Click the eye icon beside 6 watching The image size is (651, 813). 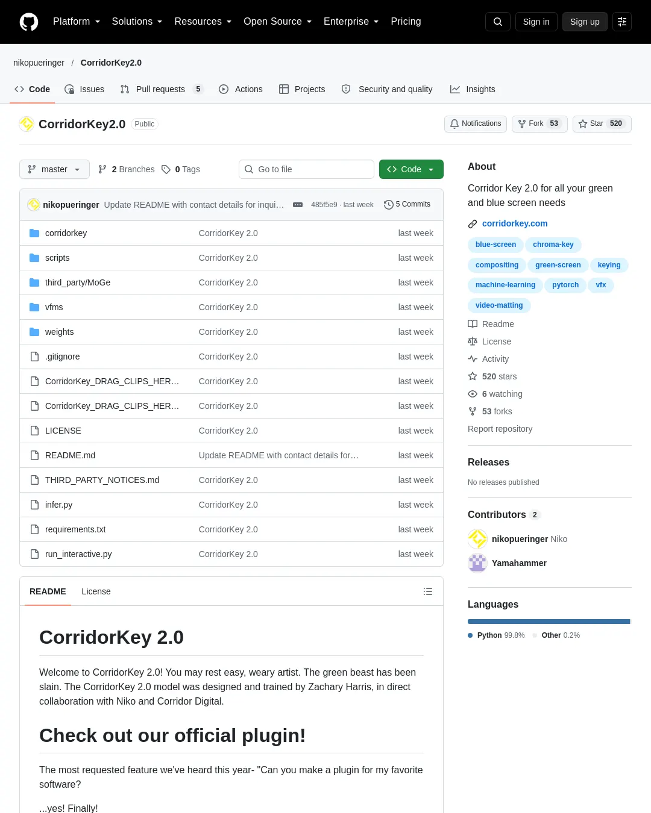(x=473, y=394)
